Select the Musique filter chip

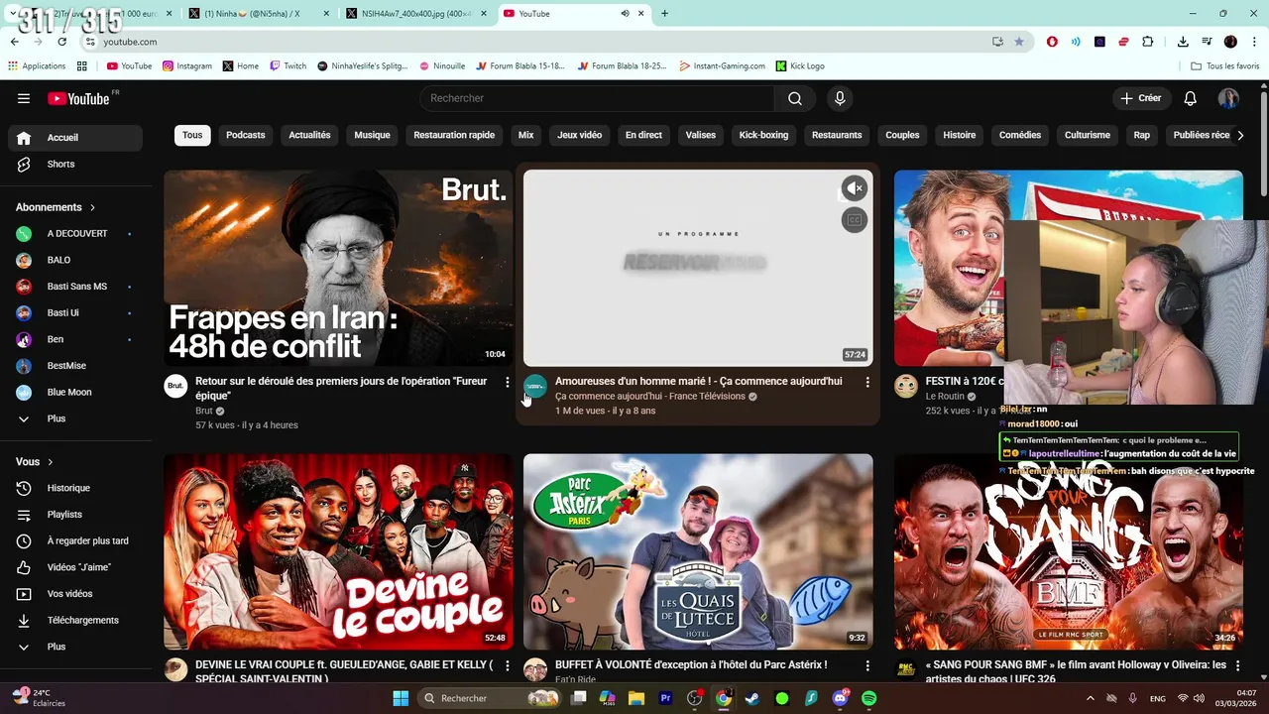pos(372,135)
